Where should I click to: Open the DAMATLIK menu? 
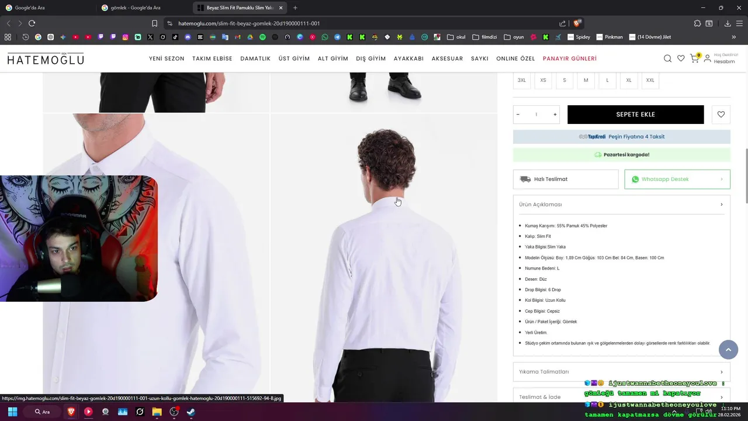coord(255,58)
